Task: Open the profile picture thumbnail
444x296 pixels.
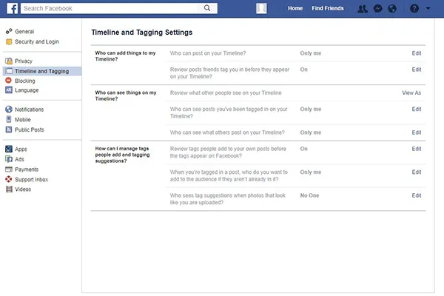Action: click(x=261, y=8)
